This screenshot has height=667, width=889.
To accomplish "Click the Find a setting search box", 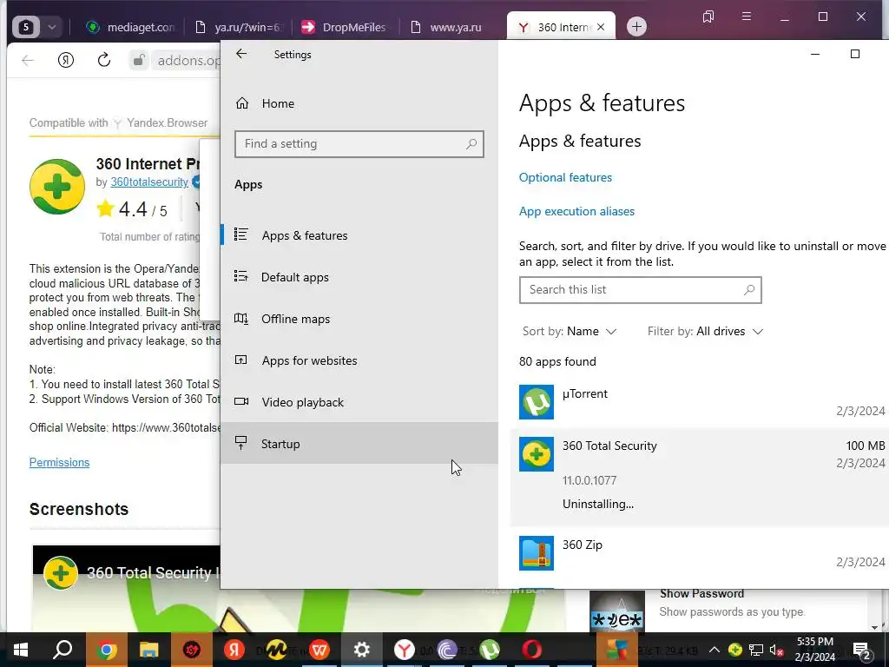I will pyautogui.click(x=359, y=144).
